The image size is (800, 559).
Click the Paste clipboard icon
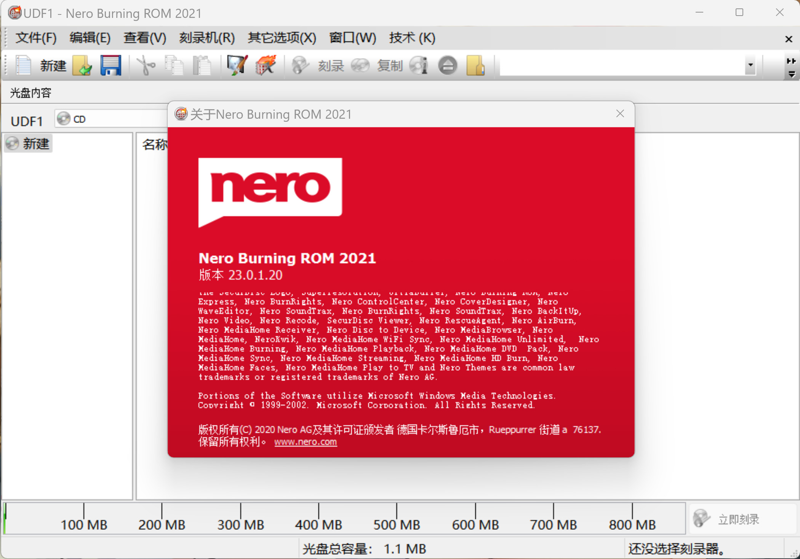202,65
